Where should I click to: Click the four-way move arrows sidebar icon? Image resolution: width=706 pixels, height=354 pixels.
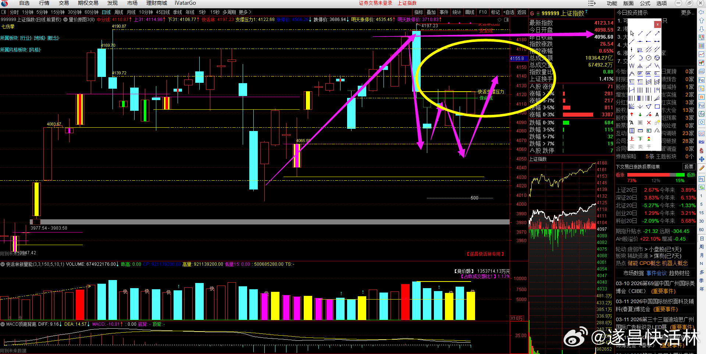(702, 159)
